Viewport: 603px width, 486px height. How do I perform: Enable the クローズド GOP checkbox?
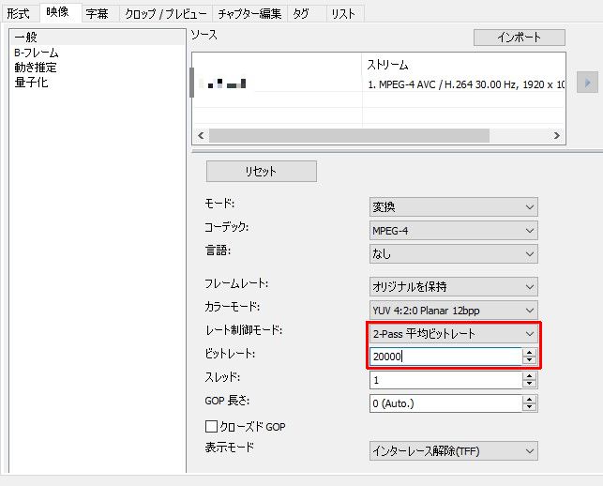pos(212,427)
